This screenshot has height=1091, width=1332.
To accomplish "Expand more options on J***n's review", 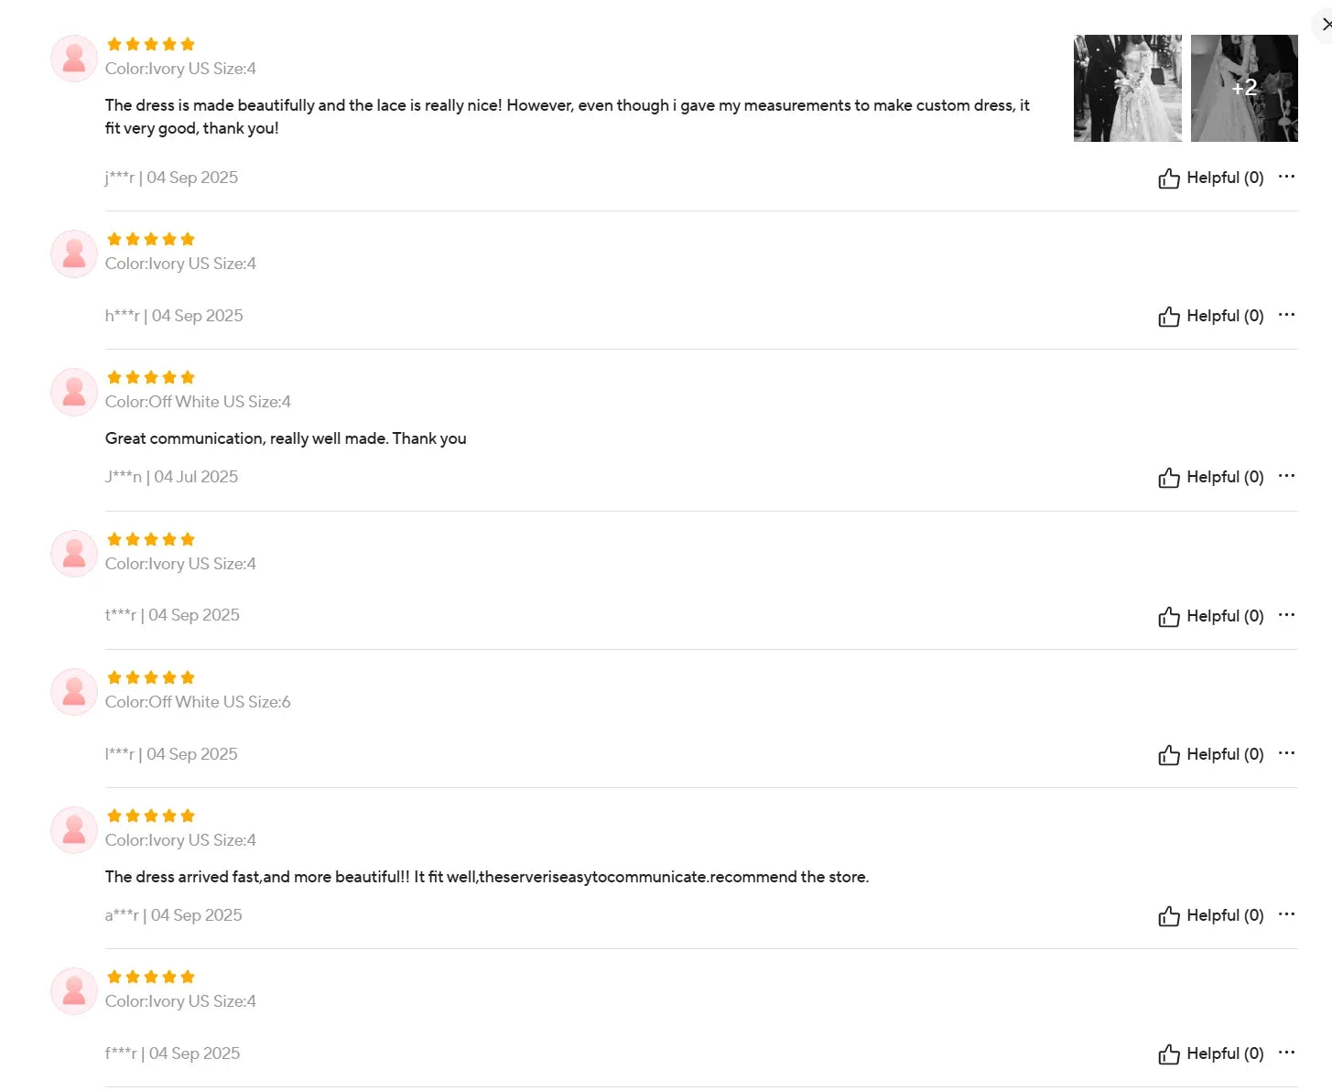I will pos(1286,476).
